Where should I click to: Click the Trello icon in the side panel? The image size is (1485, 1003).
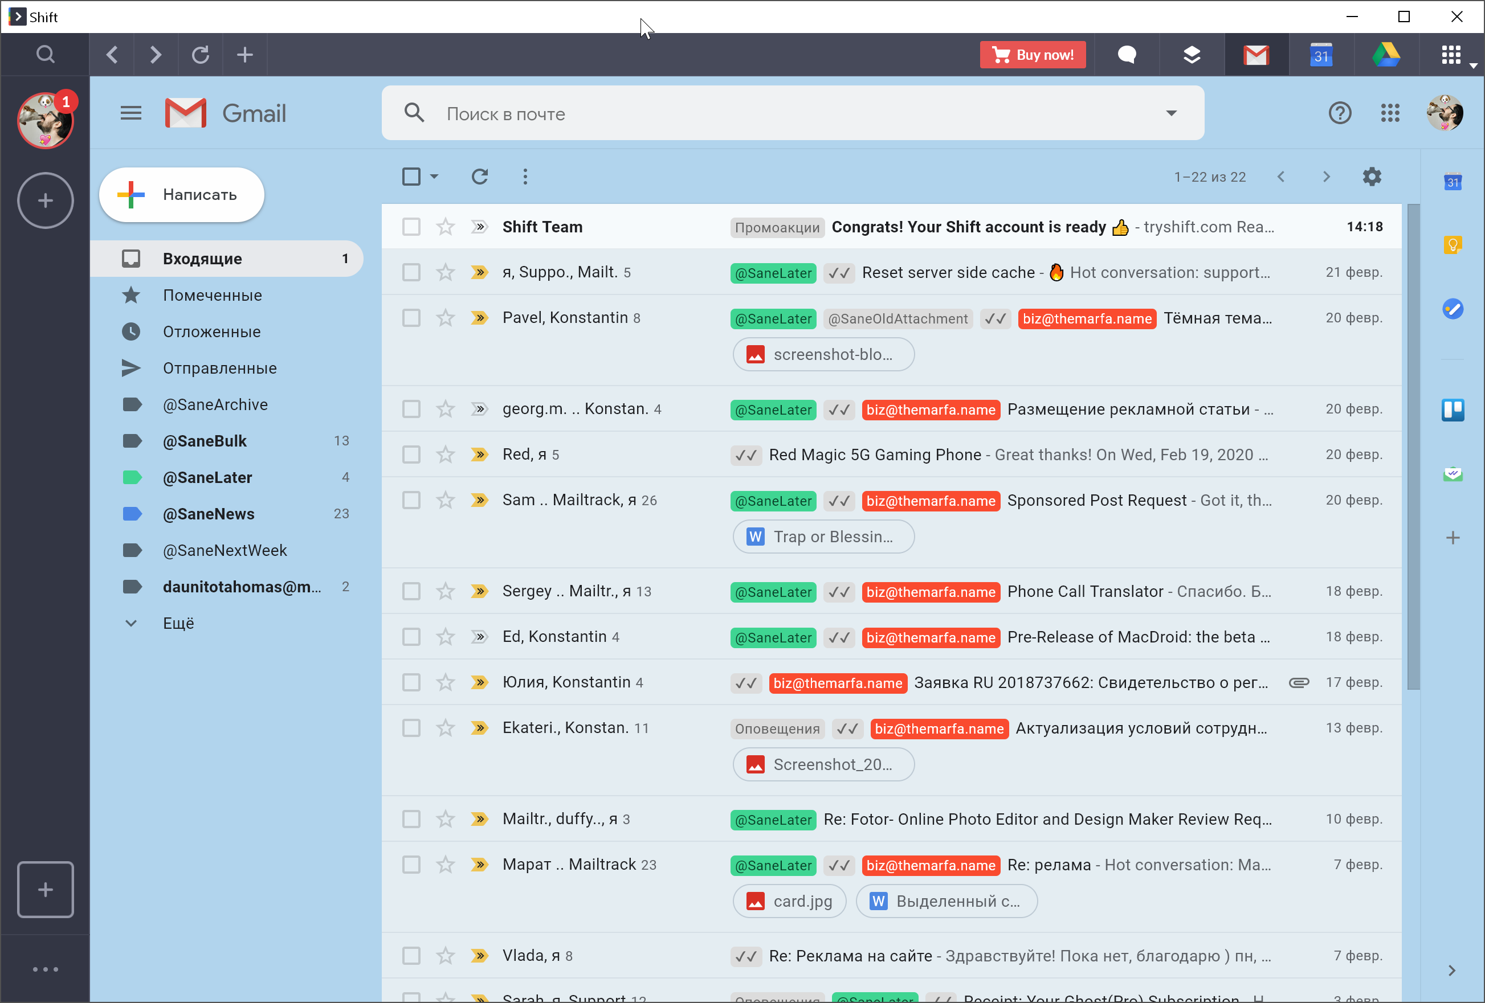(x=1453, y=410)
